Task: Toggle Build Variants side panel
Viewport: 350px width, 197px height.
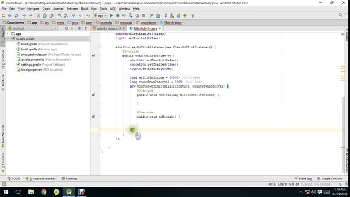Action: [3, 136]
